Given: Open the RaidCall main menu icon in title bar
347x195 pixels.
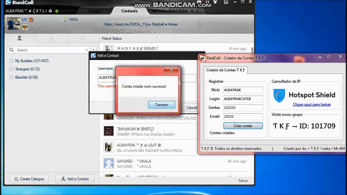Looking at the screenshot, I should 226,2.
